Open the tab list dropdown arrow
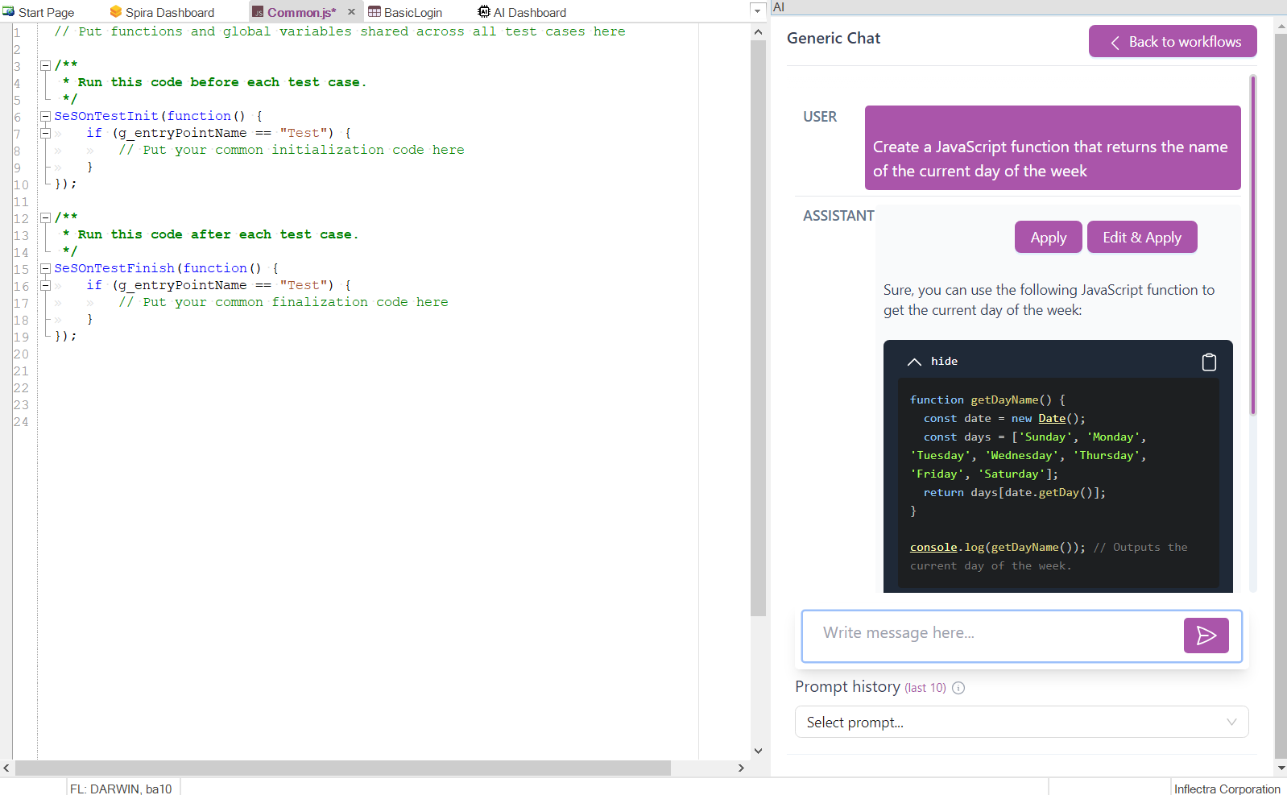The image size is (1287, 795). 757,11
